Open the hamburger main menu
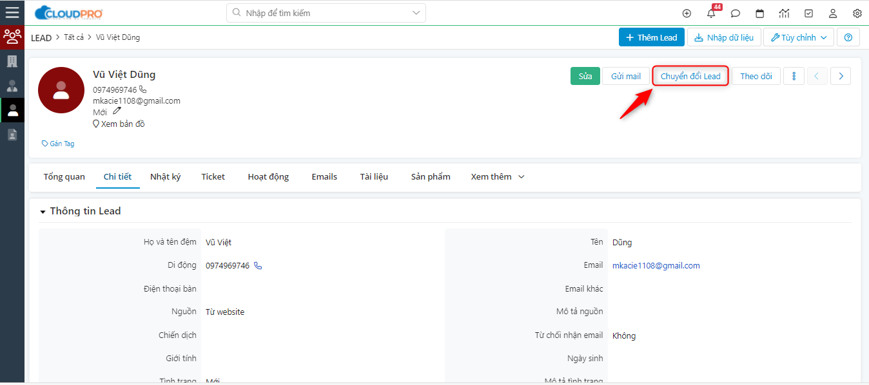Image resolution: width=869 pixels, height=385 pixels. click(12, 12)
